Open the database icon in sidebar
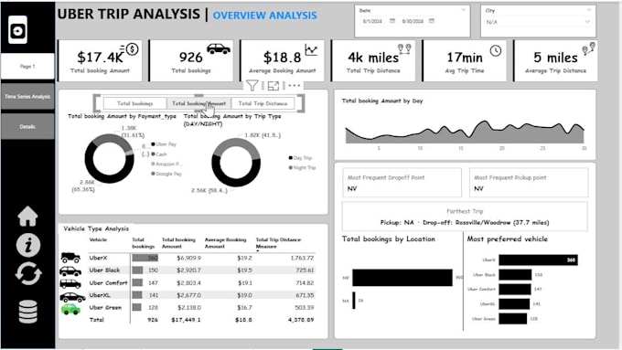The height and width of the screenshot is (350, 622). [28, 311]
